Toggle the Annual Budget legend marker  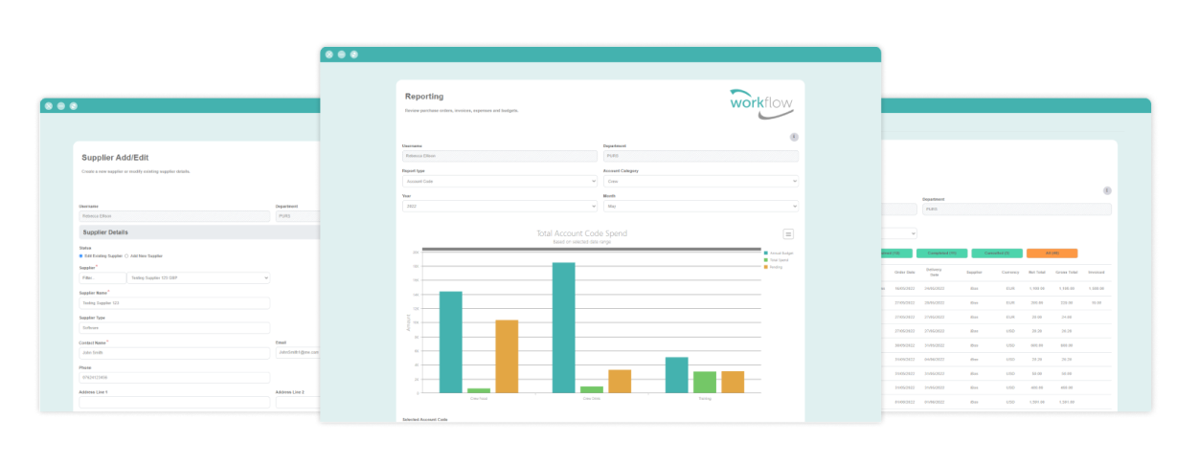coord(766,253)
